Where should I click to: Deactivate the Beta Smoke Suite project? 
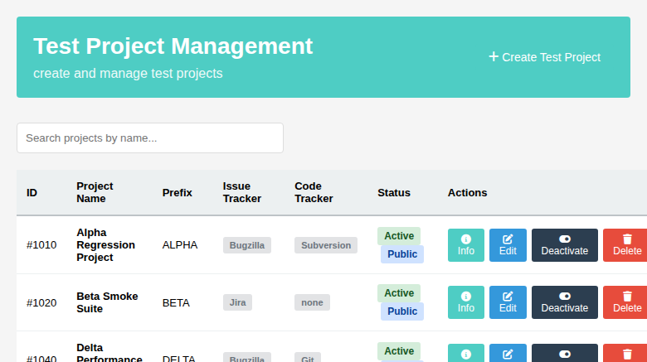coord(565,302)
